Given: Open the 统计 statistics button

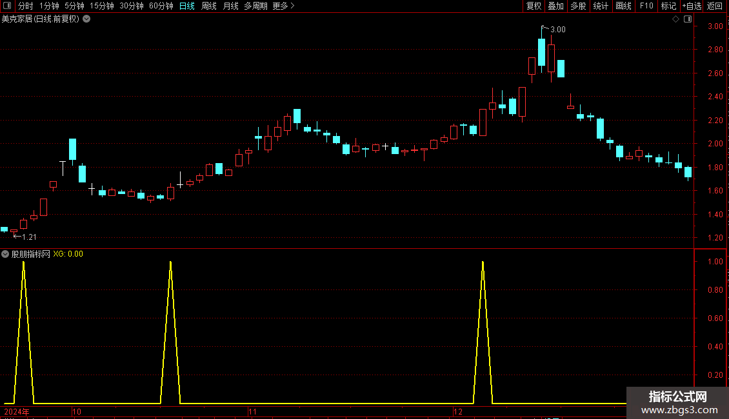Looking at the screenshot, I should [x=601, y=6].
